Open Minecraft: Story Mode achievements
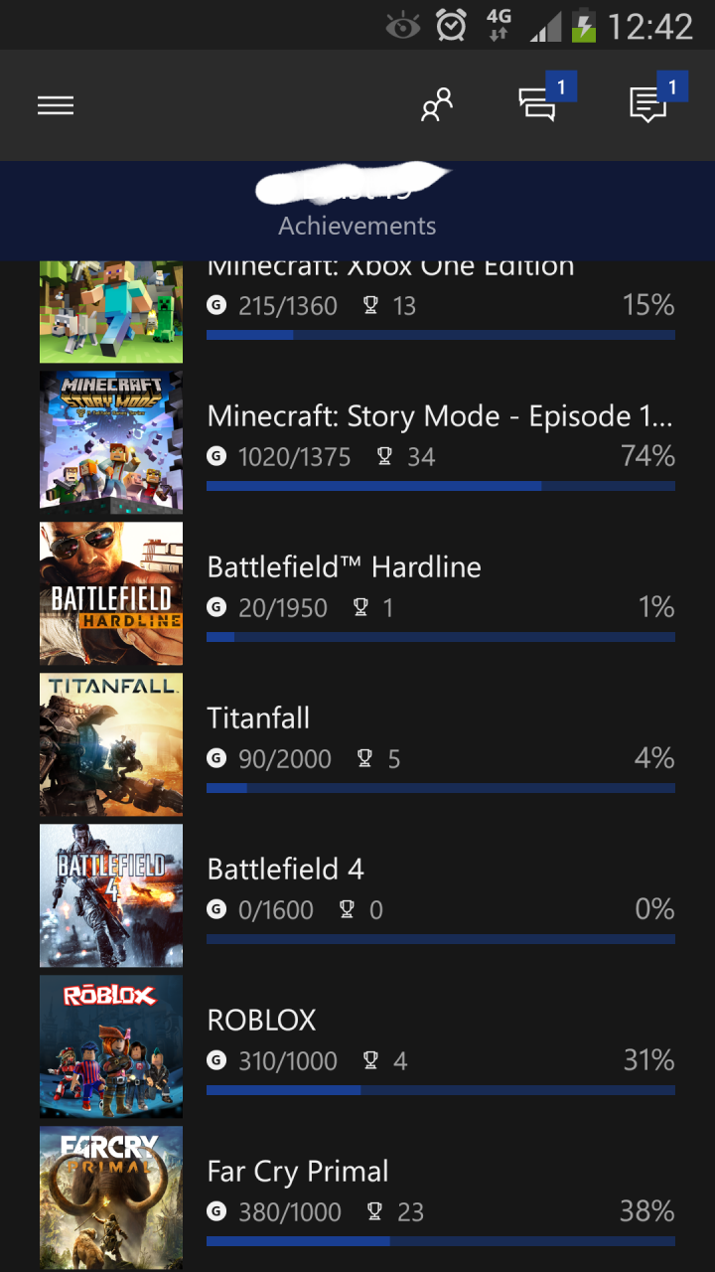Image resolution: width=715 pixels, height=1272 pixels. tap(441, 417)
